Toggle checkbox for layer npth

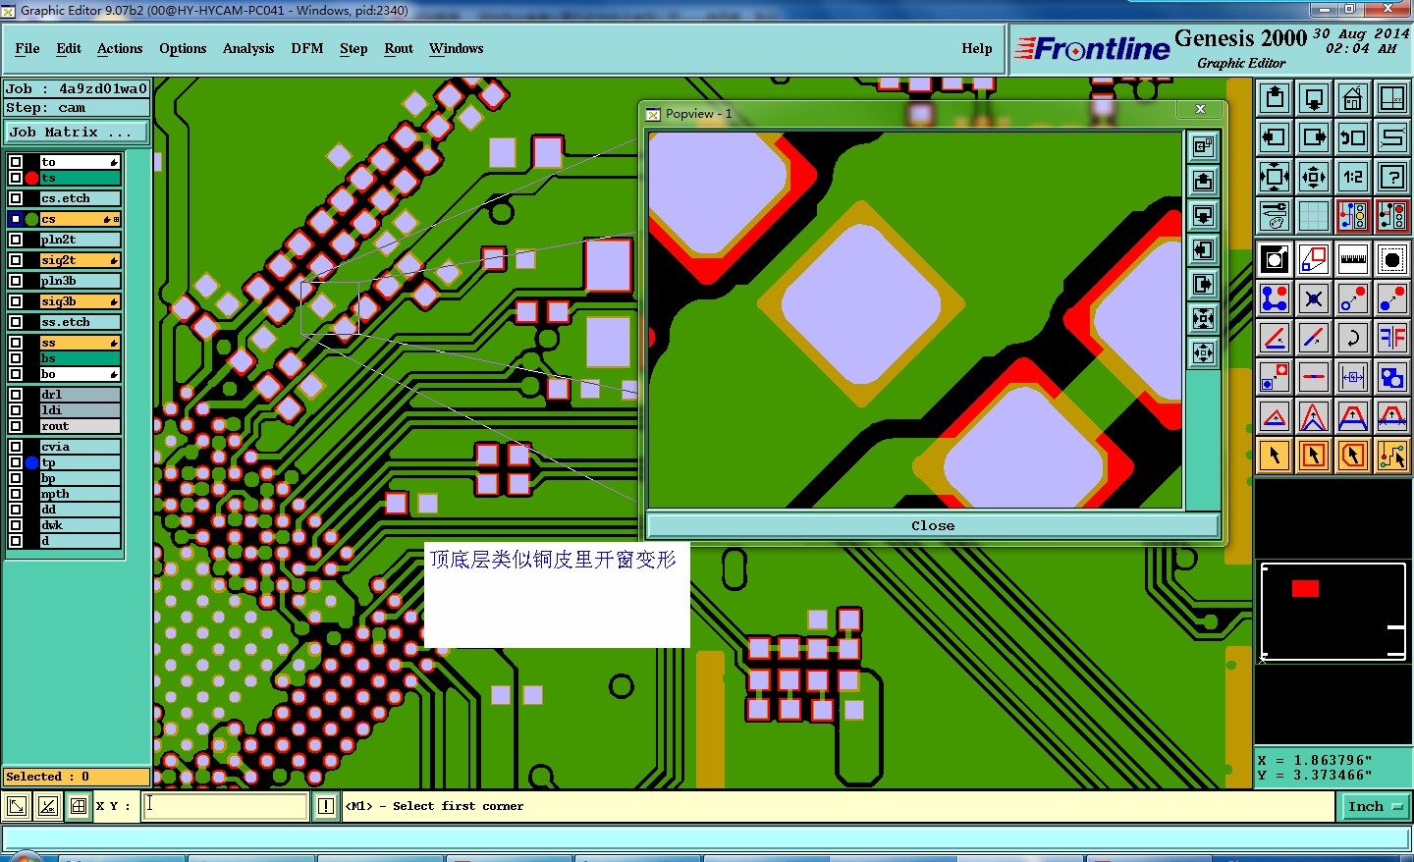pyautogui.click(x=16, y=494)
